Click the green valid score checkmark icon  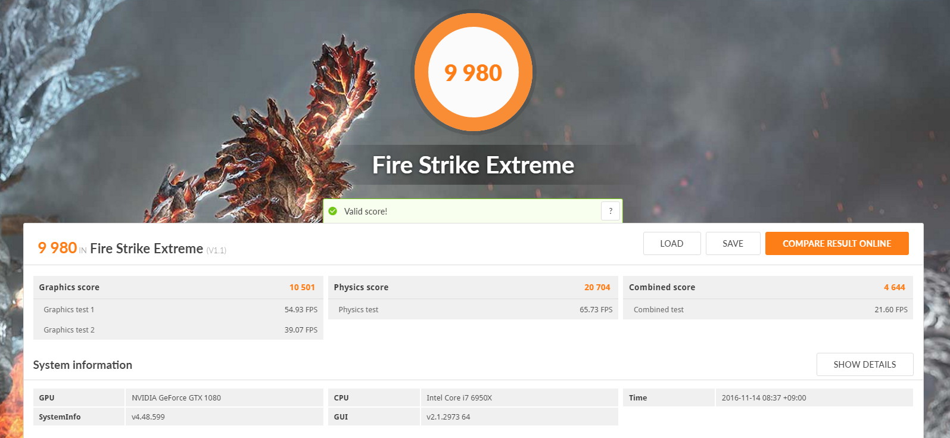pos(333,211)
